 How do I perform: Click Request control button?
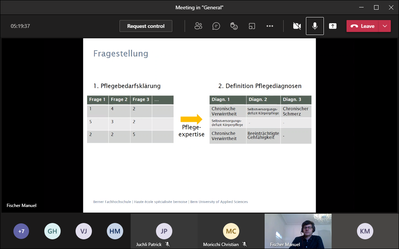coord(146,26)
